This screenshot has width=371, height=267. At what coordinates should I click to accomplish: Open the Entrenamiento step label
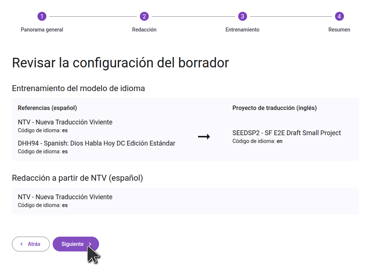242,30
